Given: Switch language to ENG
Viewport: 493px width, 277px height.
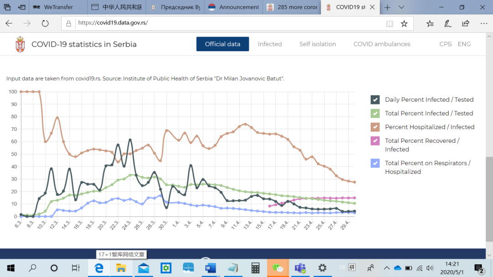Looking at the screenshot, I should click(464, 44).
